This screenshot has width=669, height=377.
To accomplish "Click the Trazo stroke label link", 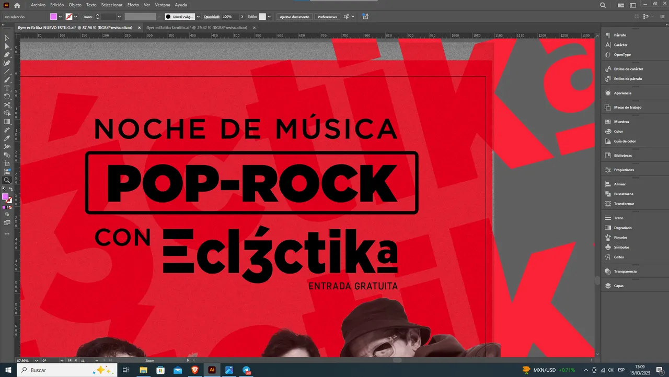I will (x=87, y=17).
